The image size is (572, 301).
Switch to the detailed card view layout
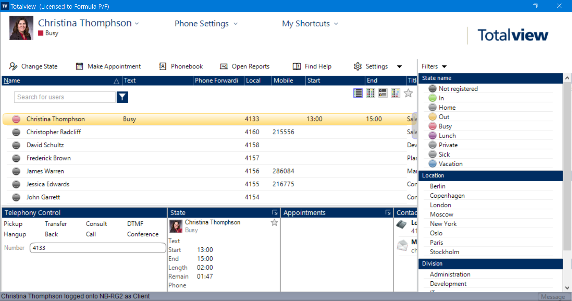(x=383, y=93)
